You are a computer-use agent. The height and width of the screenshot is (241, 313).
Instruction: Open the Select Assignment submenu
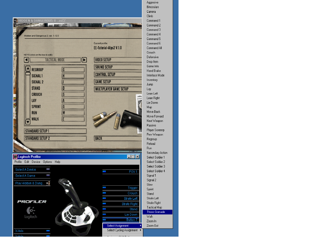point(122,226)
